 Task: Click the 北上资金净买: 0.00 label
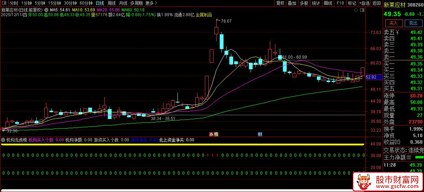[x=176, y=140]
